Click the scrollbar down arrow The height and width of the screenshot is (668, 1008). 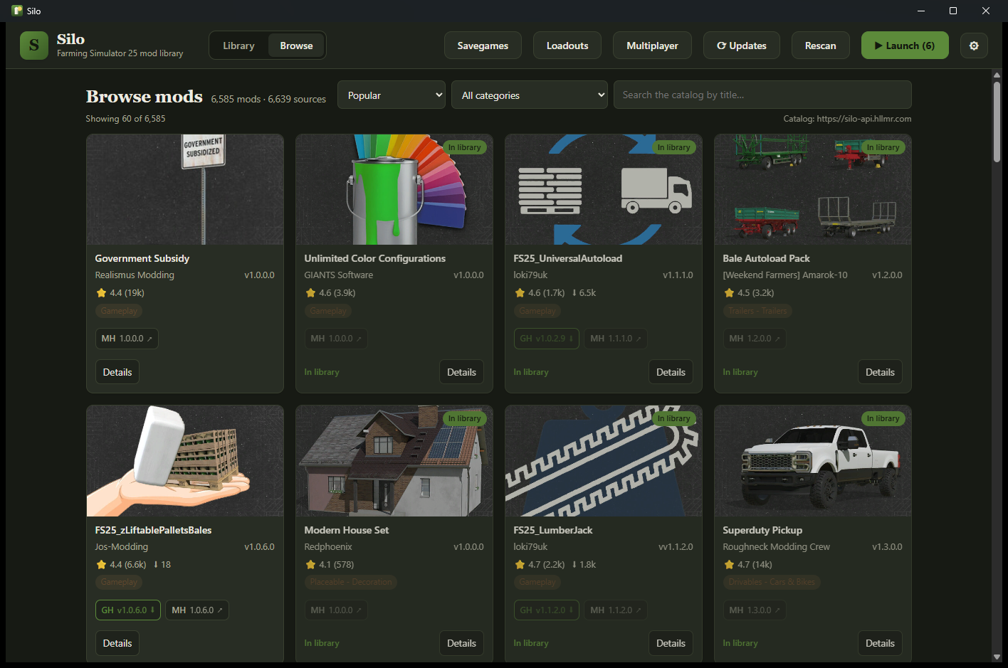click(997, 657)
